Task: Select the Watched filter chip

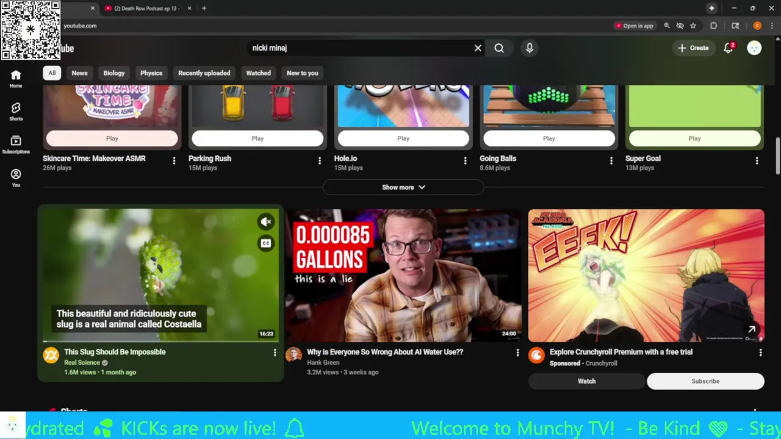Action: click(258, 73)
